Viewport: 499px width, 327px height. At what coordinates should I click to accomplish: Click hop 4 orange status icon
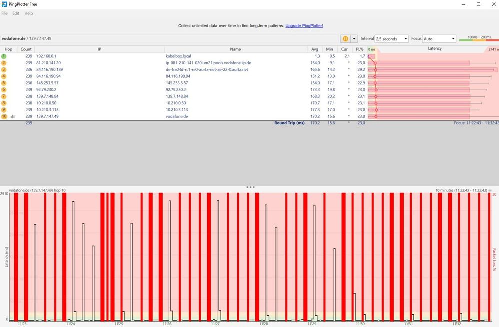(x=4, y=76)
